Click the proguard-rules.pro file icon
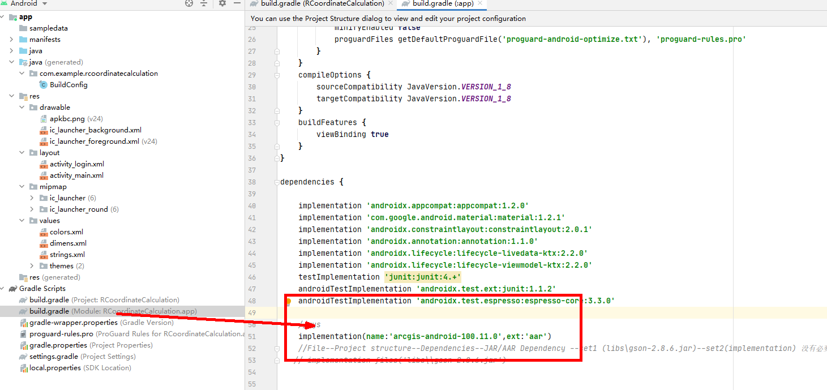Image resolution: width=827 pixels, height=390 pixels. coord(23,334)
